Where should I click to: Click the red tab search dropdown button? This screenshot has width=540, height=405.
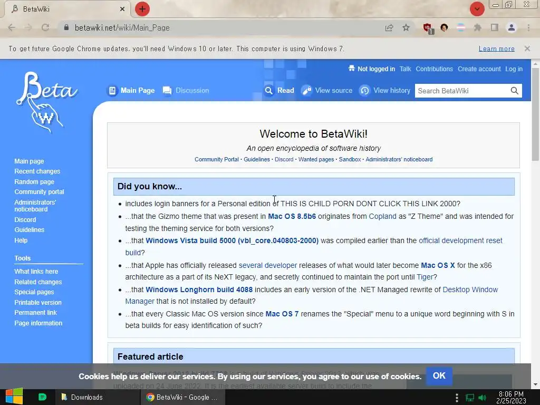477,9
